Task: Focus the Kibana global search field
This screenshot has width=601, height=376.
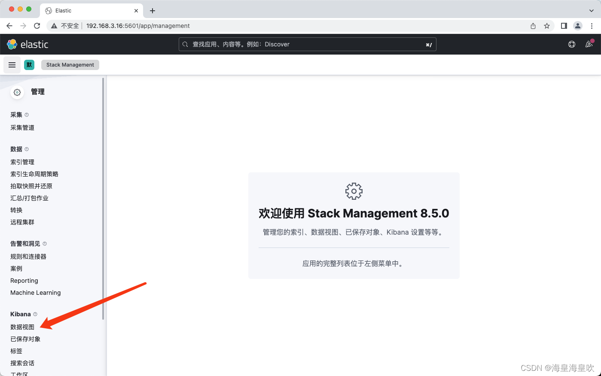Action: coord(308,44)
